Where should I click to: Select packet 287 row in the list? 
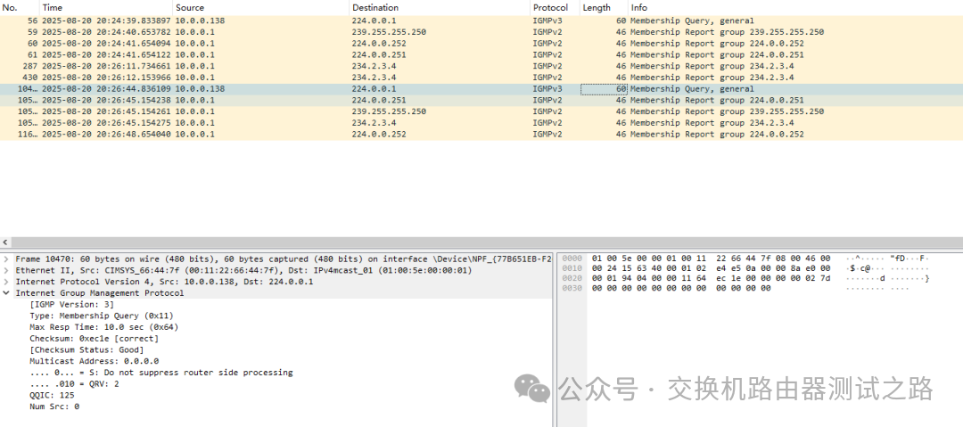[267, 66]
